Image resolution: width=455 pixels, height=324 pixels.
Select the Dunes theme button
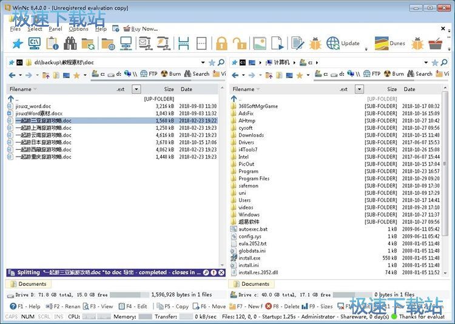click(389, 43)
